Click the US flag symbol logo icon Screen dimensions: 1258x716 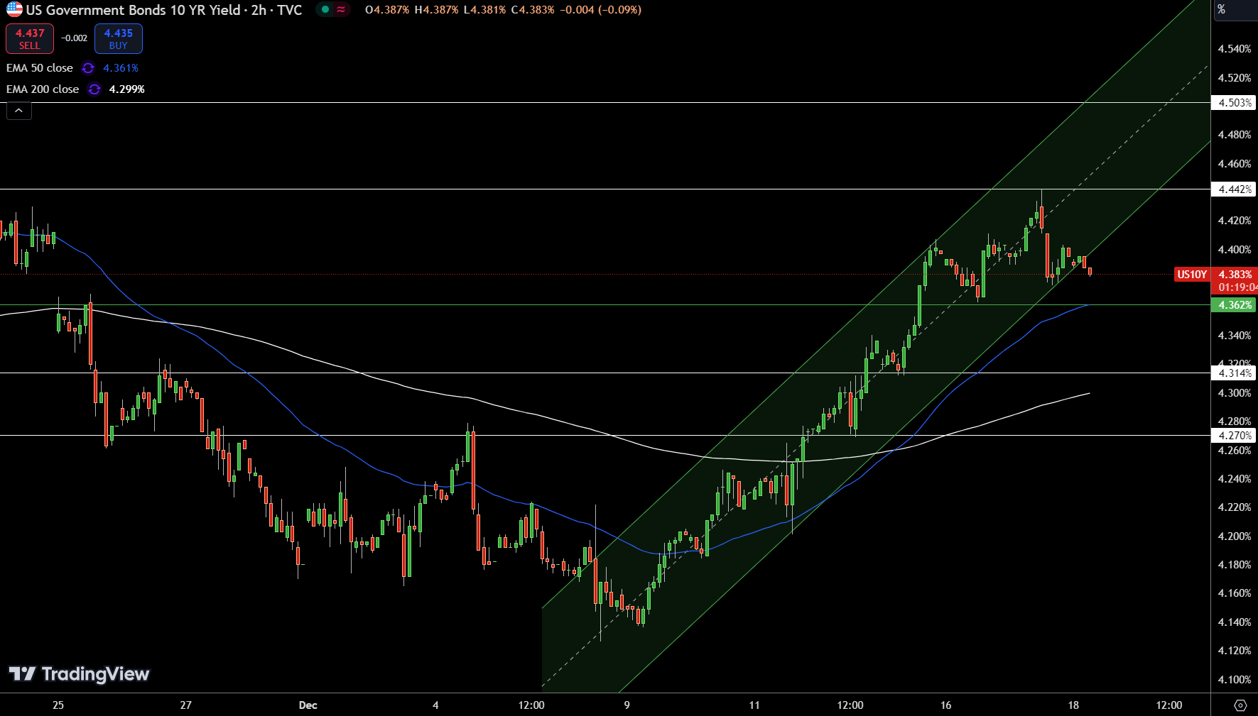tap(14, 10)
